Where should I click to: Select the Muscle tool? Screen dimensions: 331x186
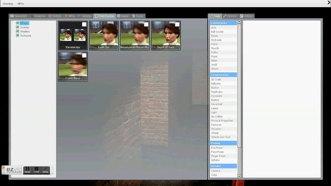(x=223, y=48)
